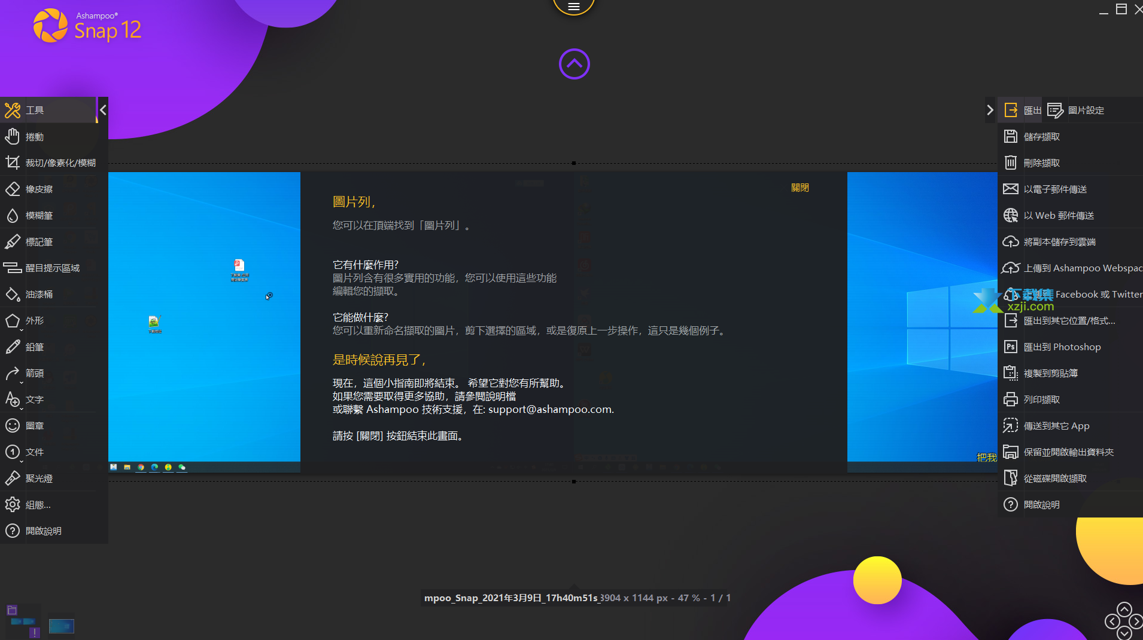
Task: Click the purple folder icon at bottom-left
Action: pyautogui.click(x=12, y=610)
